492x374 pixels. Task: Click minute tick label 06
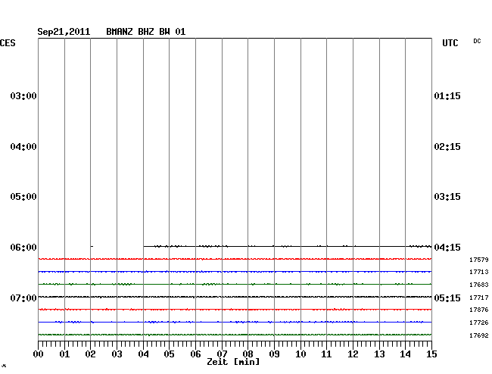195,354
